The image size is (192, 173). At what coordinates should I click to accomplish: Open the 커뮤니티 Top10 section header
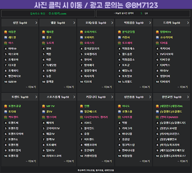click(96, 97)
